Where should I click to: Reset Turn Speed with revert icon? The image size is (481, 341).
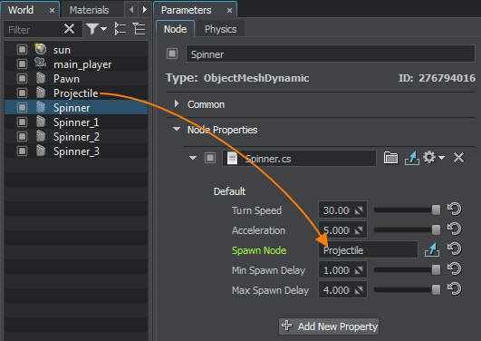click(455, 209)
